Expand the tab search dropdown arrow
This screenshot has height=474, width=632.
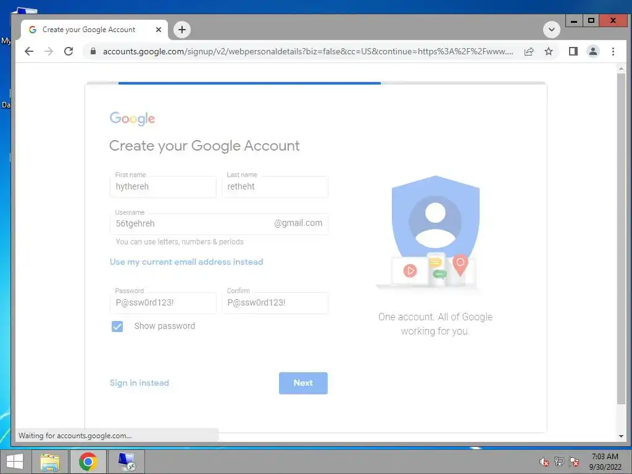click(551, 30)
